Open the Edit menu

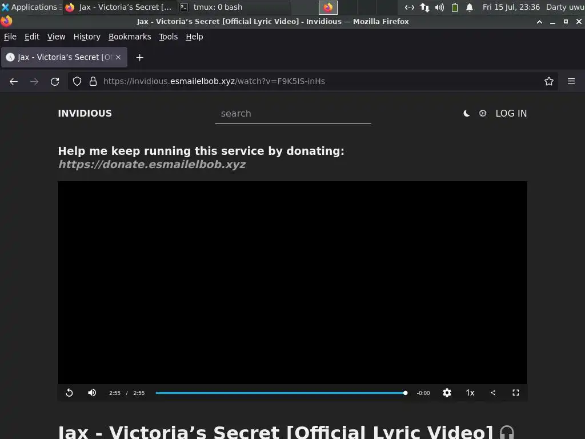pyautogui.click(x=32, y=37)
